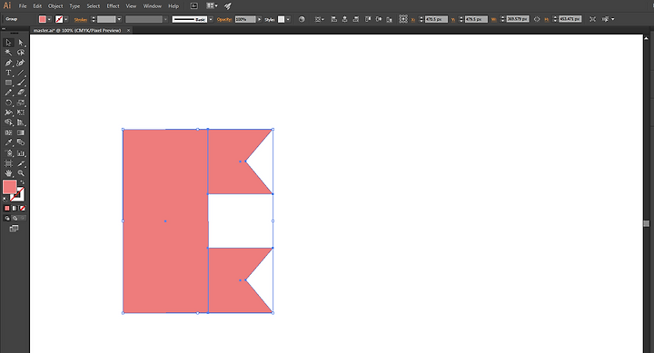Select the Rectangle tool
The width and height of the screenshot is (654, 353).
(x=8, y=83)
